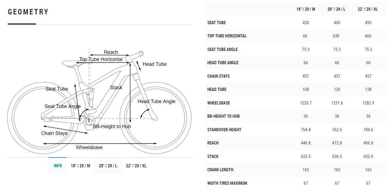Select the CRANK LENGTH row label
390x195 pixels.
(220, 170)
